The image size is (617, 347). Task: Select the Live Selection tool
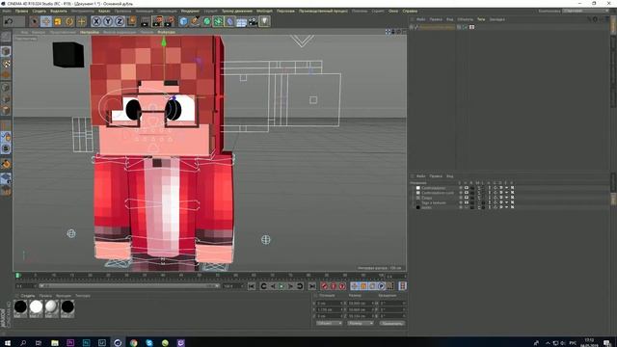35,21
